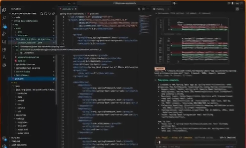Expand the OUTLINE section
This screenshot has width=246, height=148.
coord(16,138)
